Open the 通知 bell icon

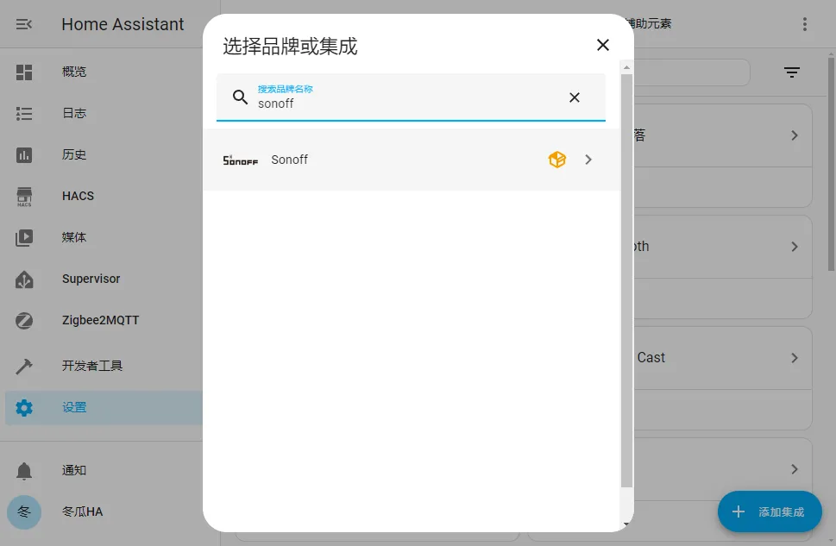[24, 471]
